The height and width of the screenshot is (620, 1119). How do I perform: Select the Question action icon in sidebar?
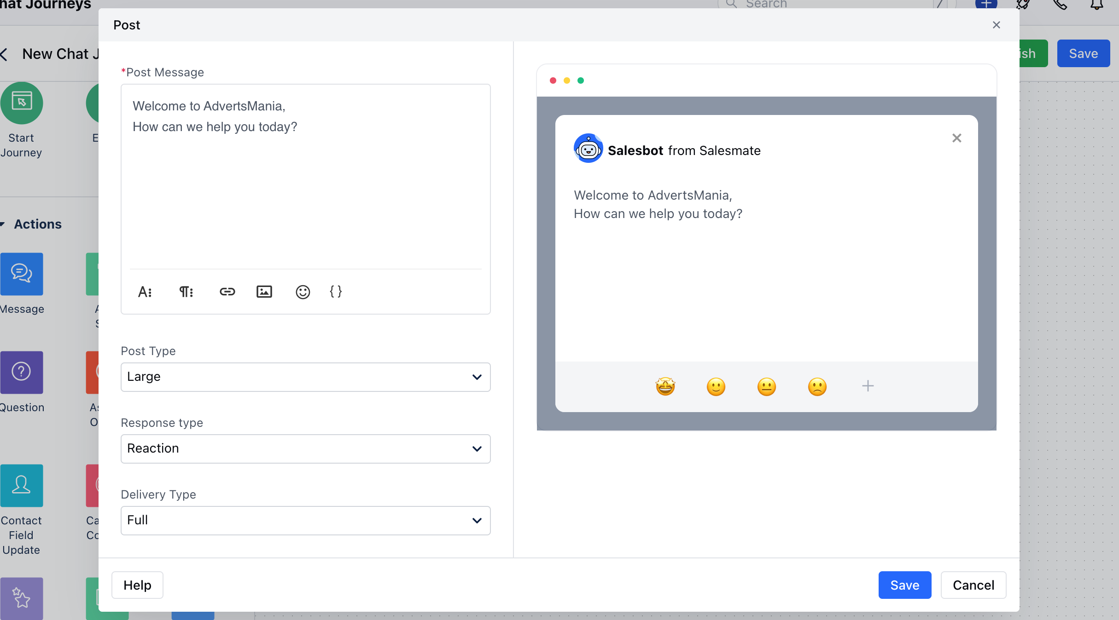(22, 373)
